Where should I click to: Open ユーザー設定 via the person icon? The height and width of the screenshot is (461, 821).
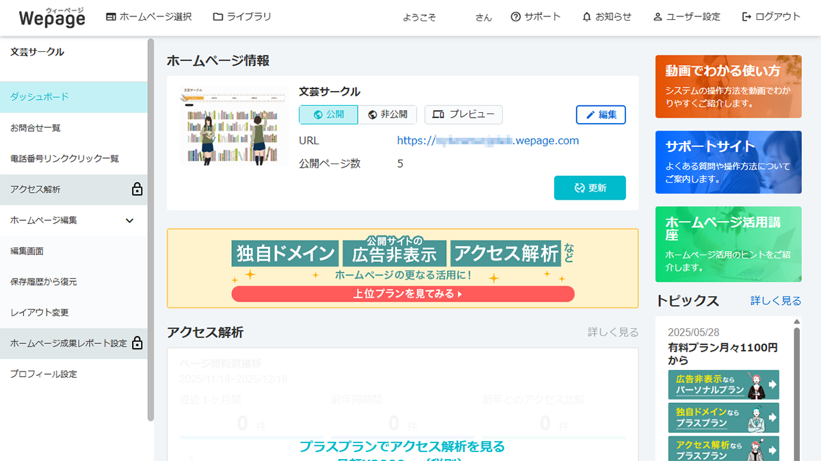coord(657,17)
